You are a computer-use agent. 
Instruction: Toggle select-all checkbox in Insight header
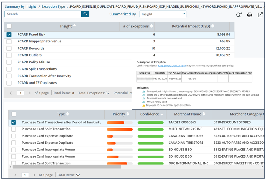pyautogui.click(x=9, y=26)
